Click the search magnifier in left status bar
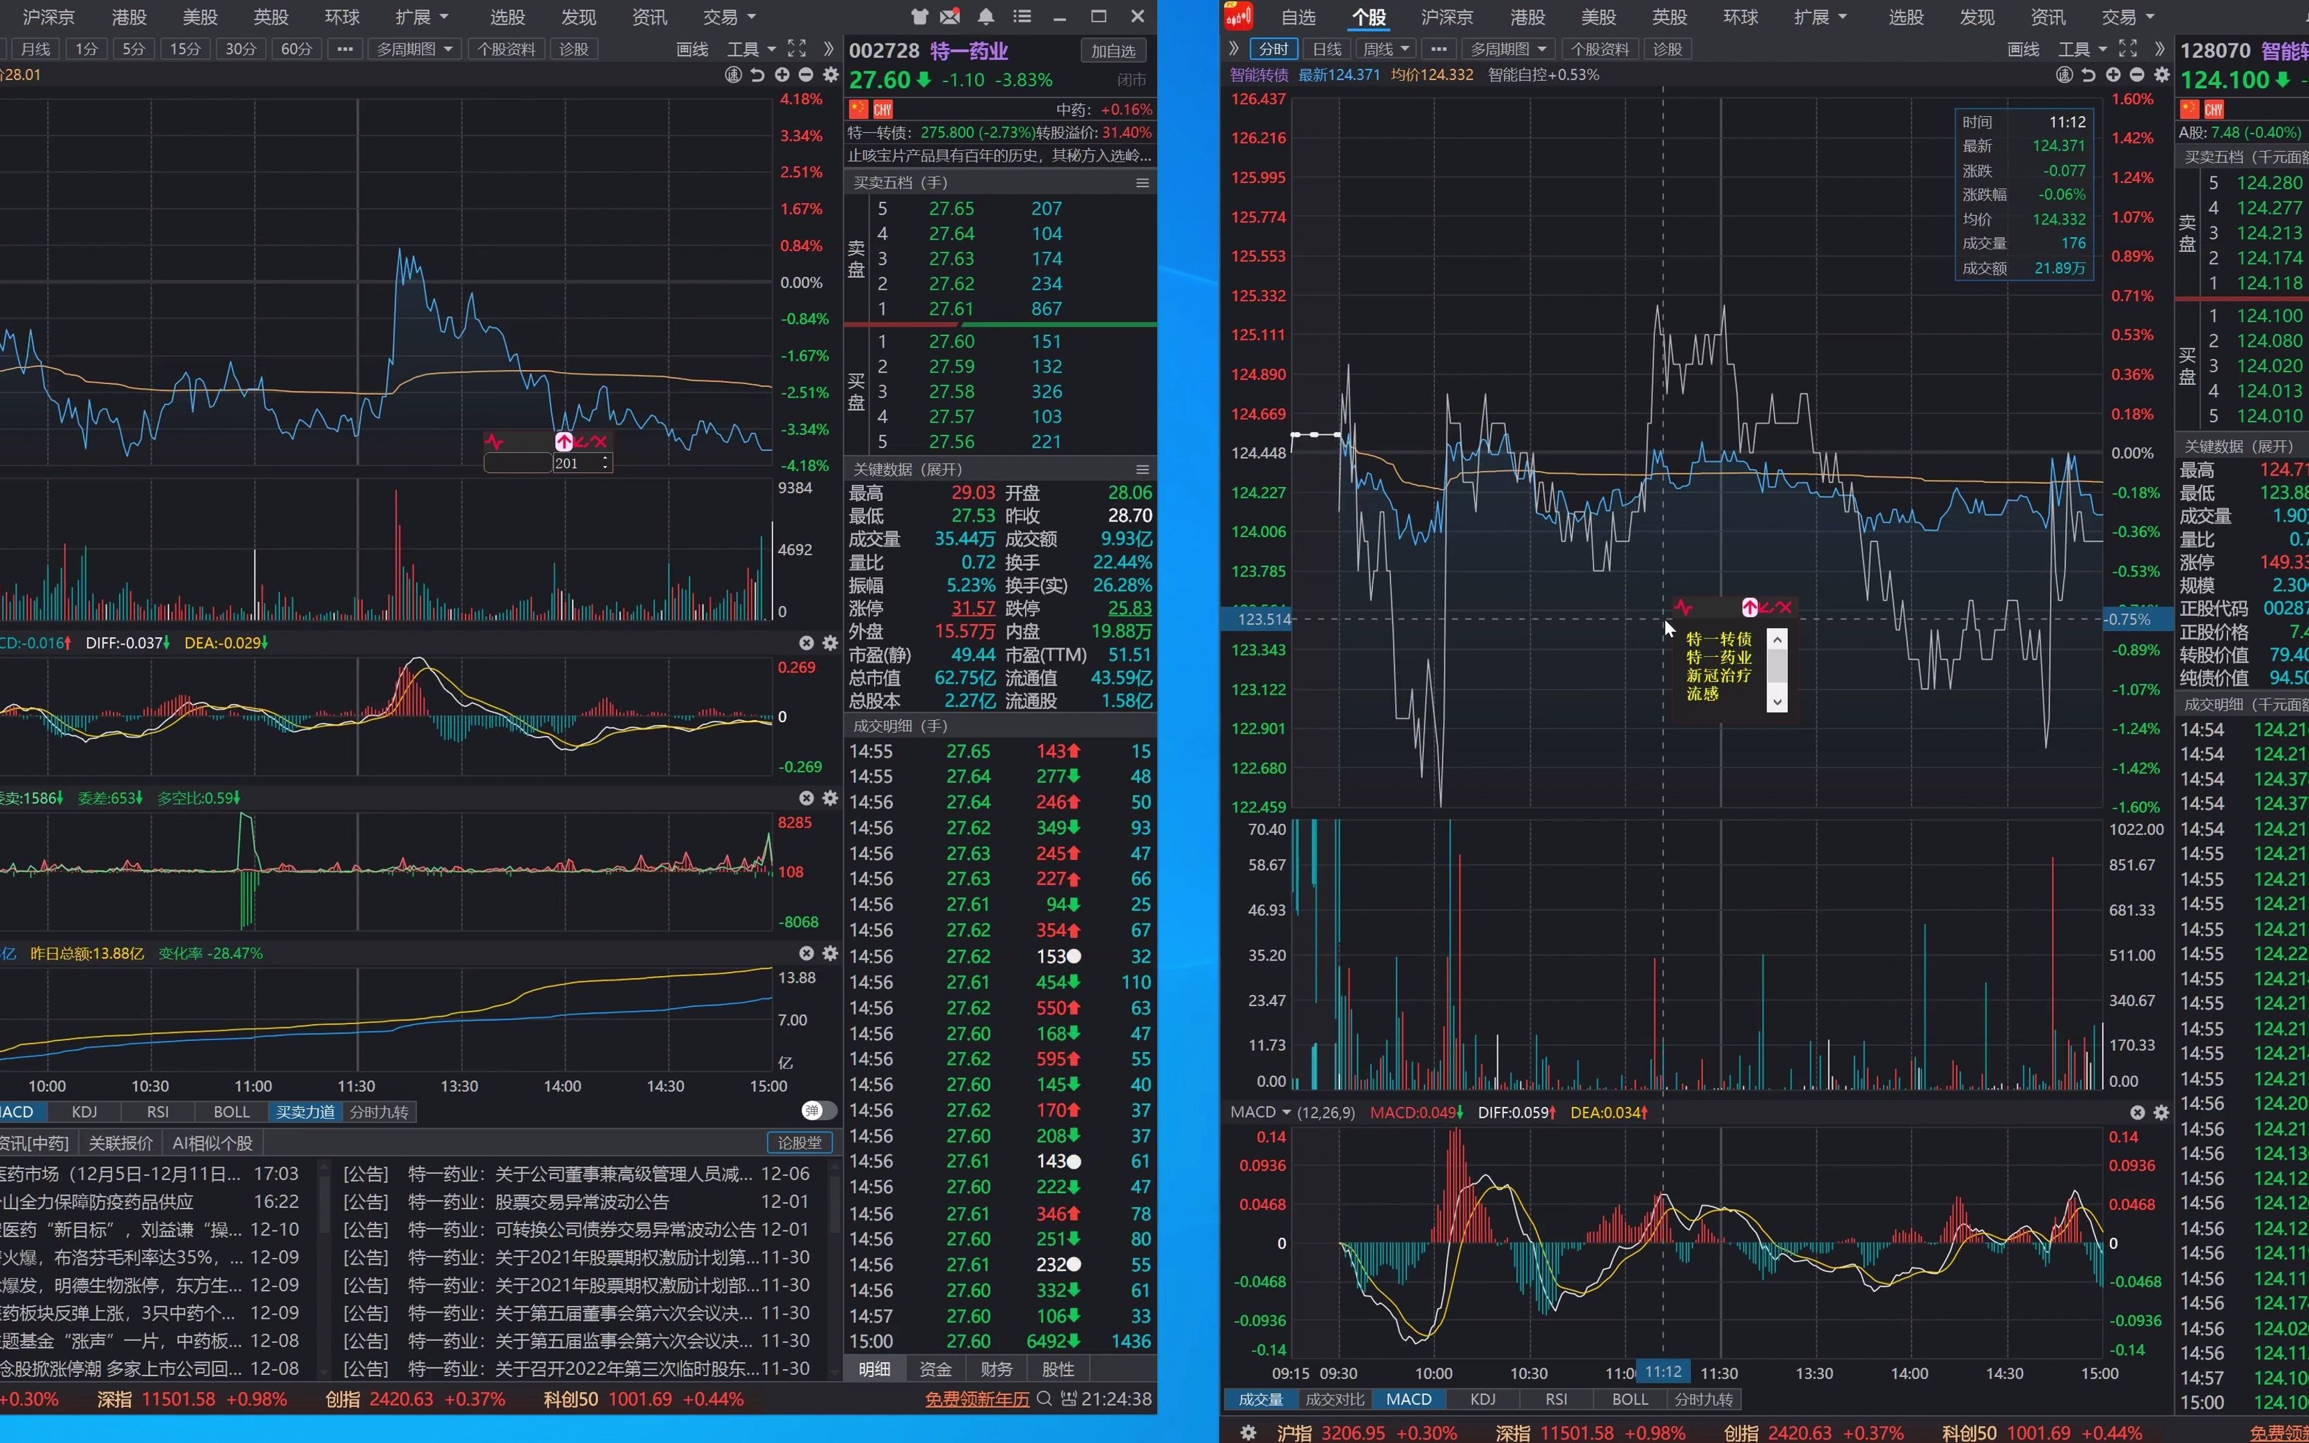 [x=1044, y=1399]
